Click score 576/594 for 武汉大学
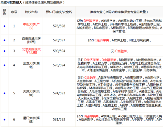Viewport: 163px width, 127px height. click(59, 65)
